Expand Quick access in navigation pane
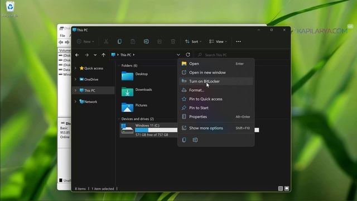Viewport: 357px width, 201px height. coord(75,68)
